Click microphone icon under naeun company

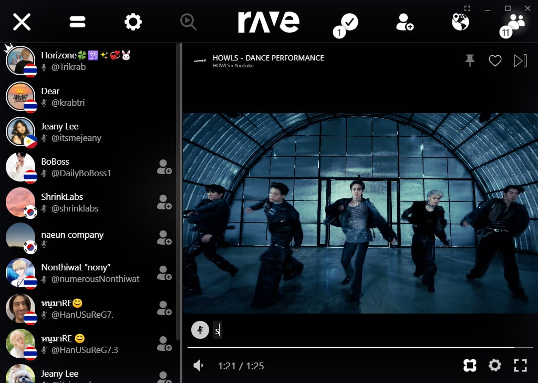point(44,244)
